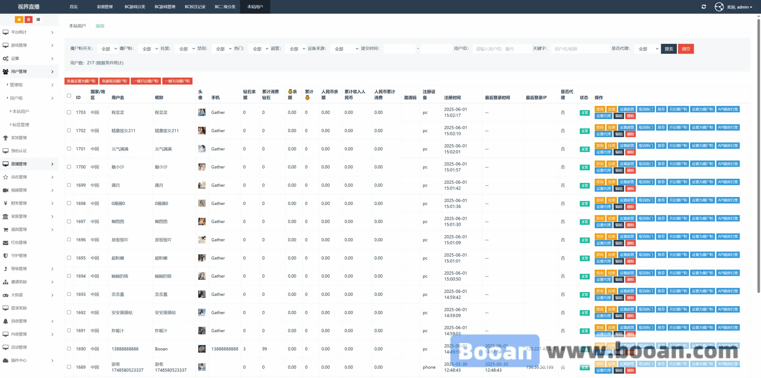Open the BC游戏管理 top menu
Image resolution: width=761 pixels, height=378 pixels.
point(165,7)
